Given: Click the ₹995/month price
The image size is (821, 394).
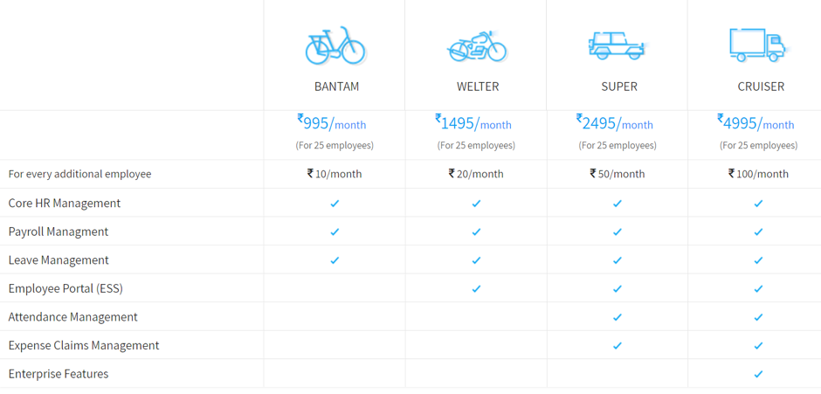Looking at the screenshot, I should pos(331,123).
